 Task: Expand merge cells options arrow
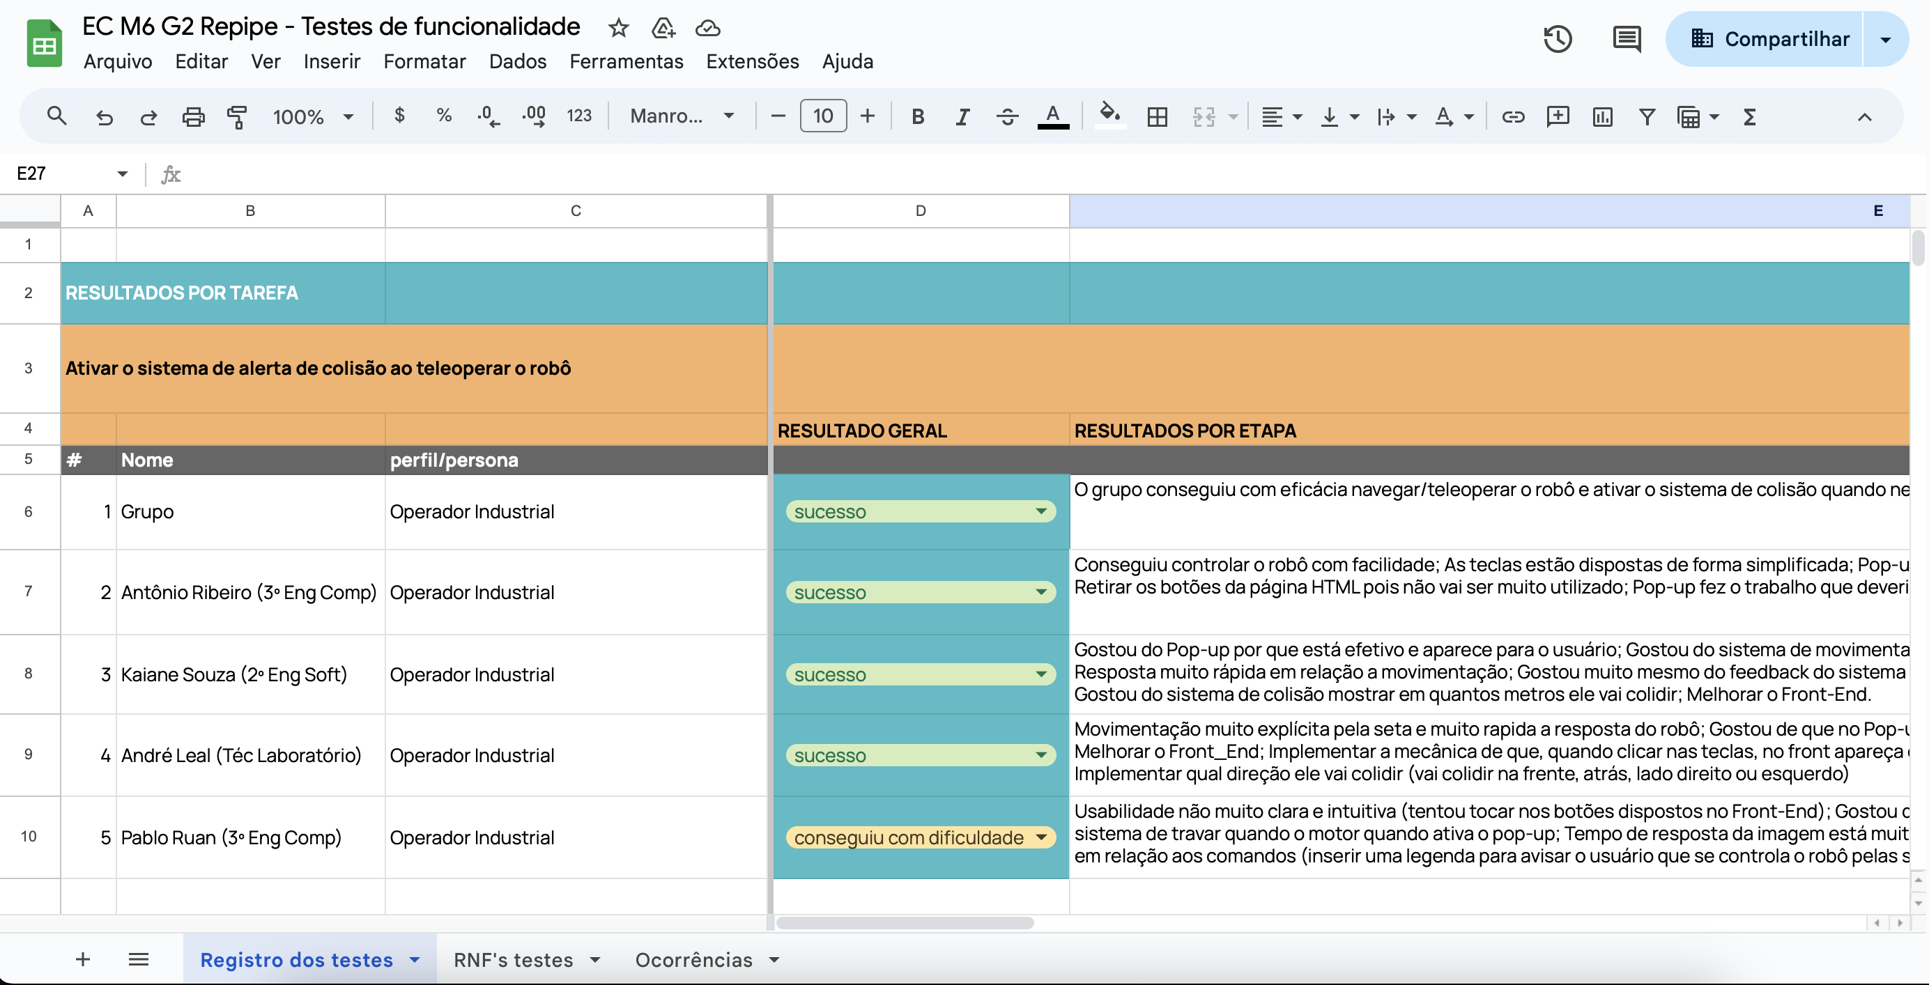point(1233,117)
